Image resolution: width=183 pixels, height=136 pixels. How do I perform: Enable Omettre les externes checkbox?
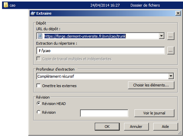click(x=38, y=85)
